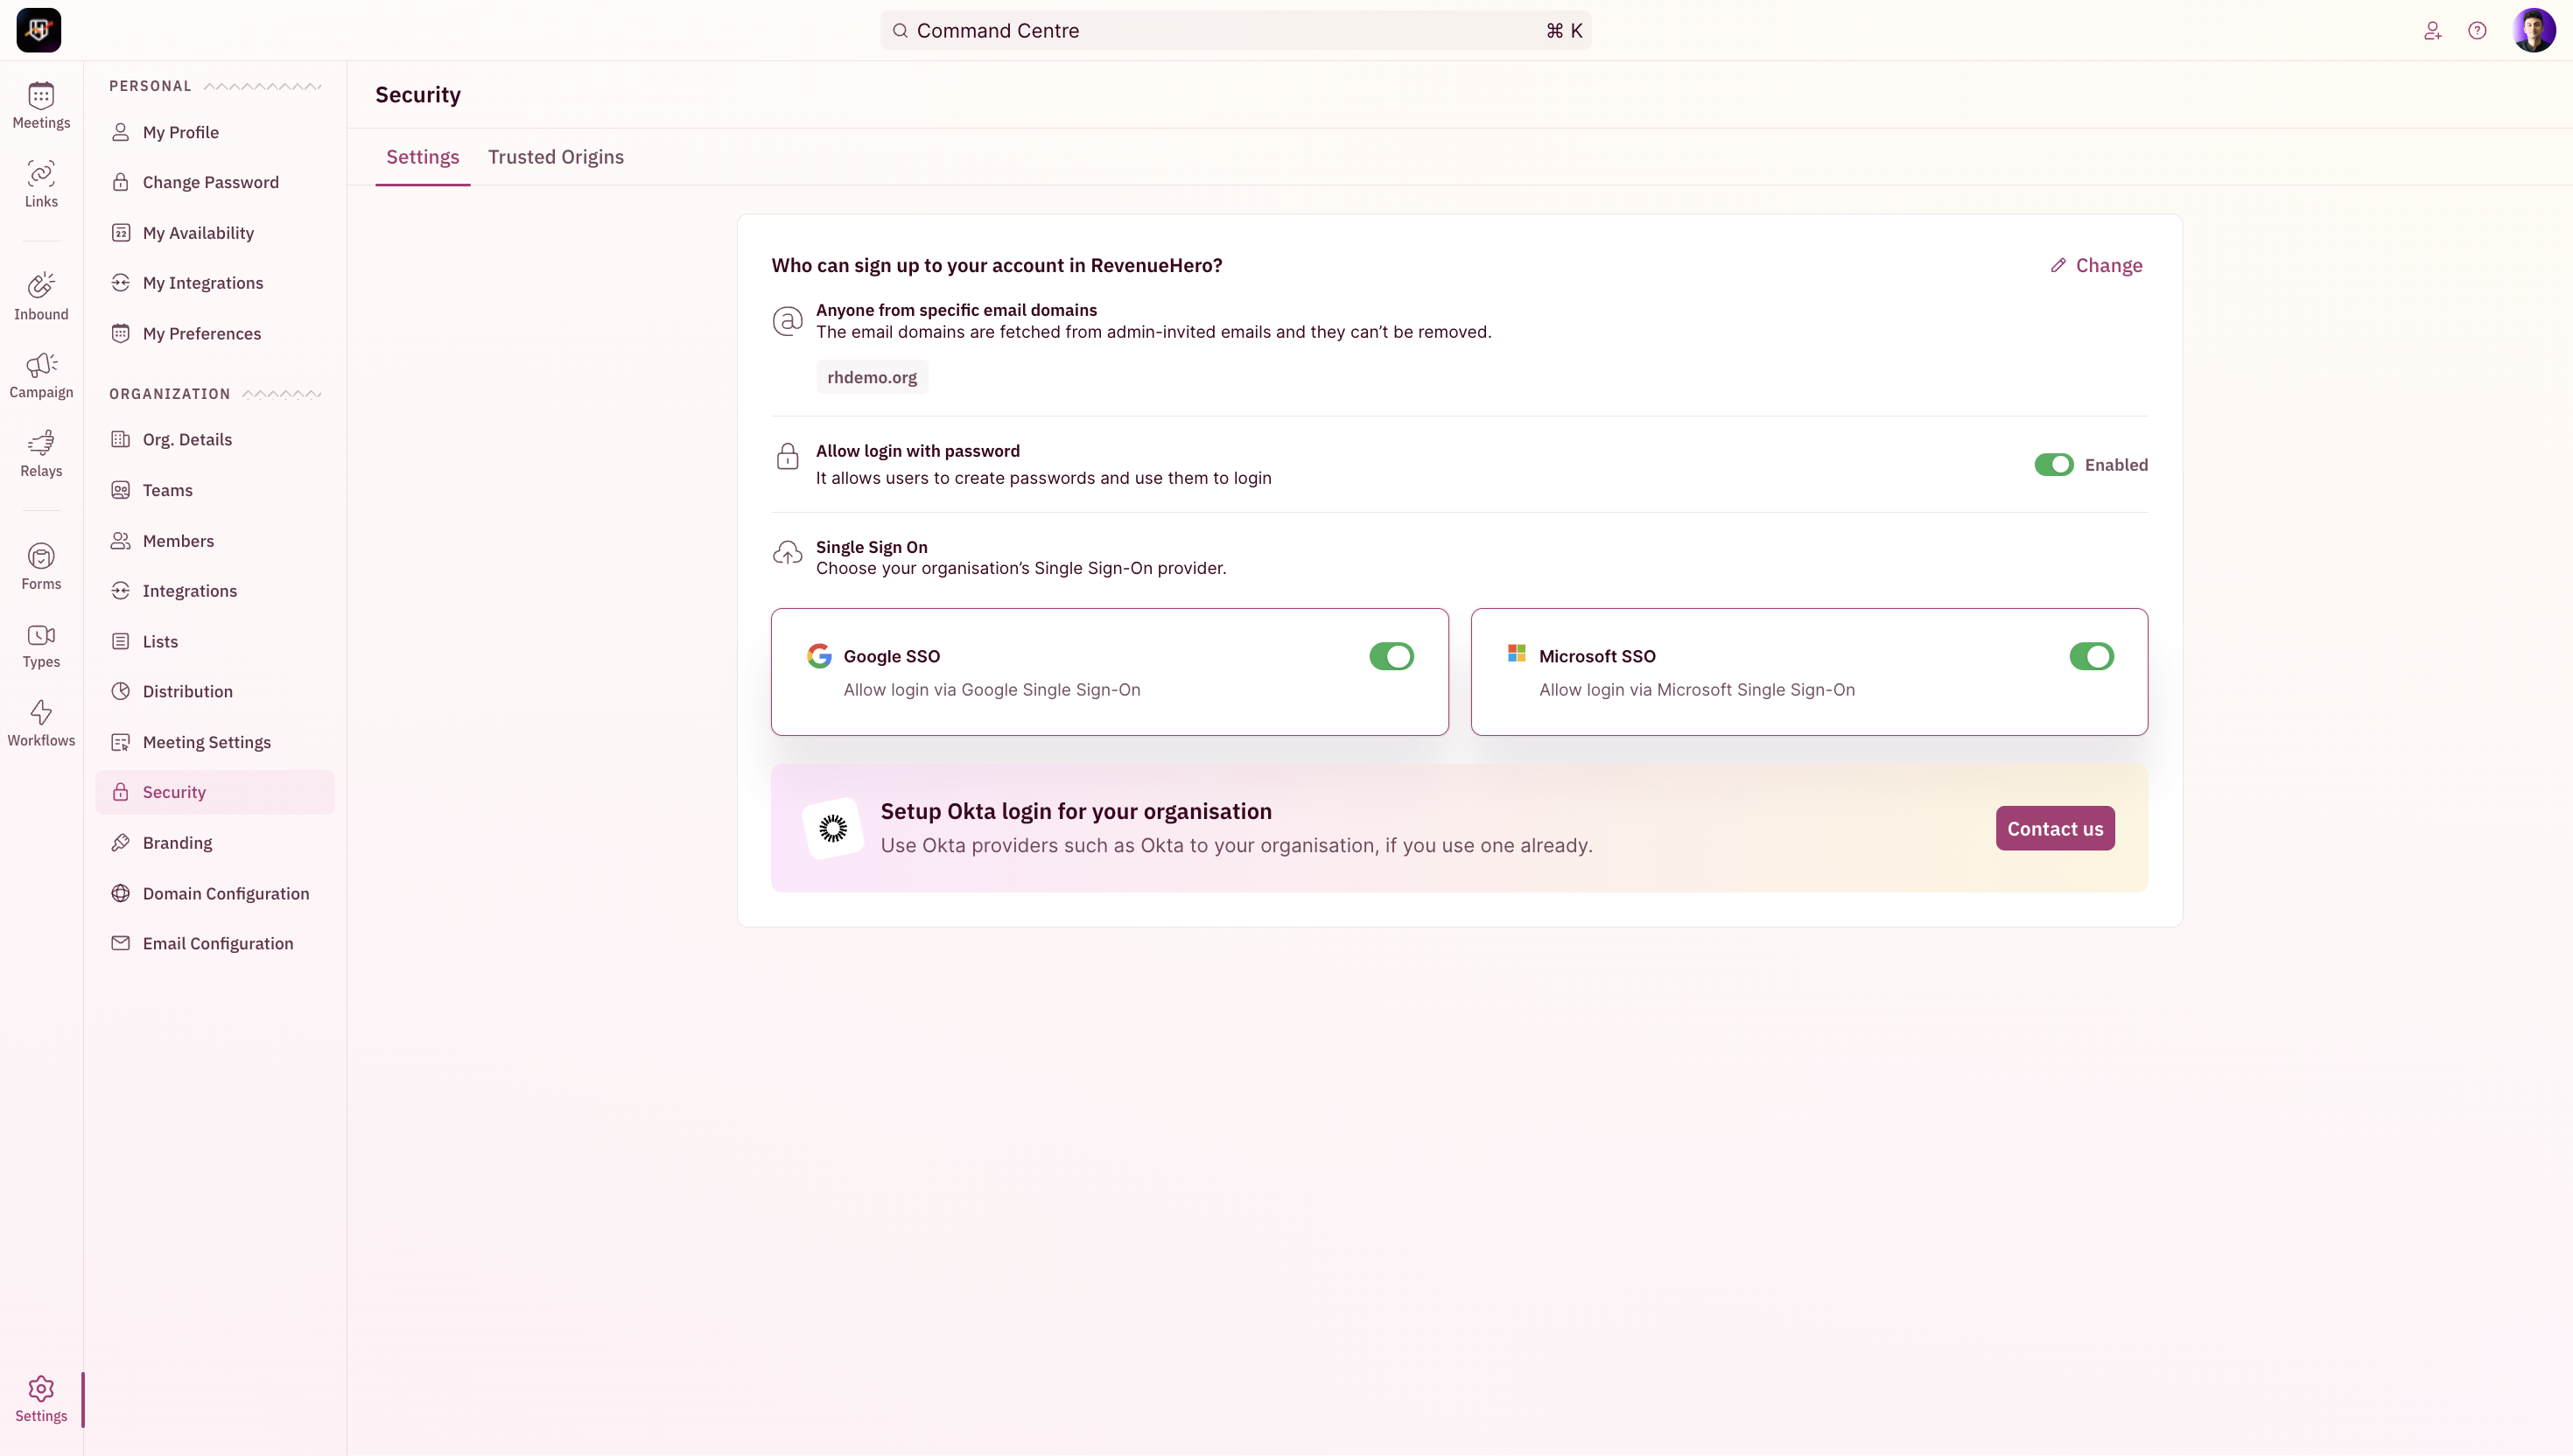Viewport: 2573px width, 1456px height.
Task: Switch to the Settings tab
Action: [423, 157]
